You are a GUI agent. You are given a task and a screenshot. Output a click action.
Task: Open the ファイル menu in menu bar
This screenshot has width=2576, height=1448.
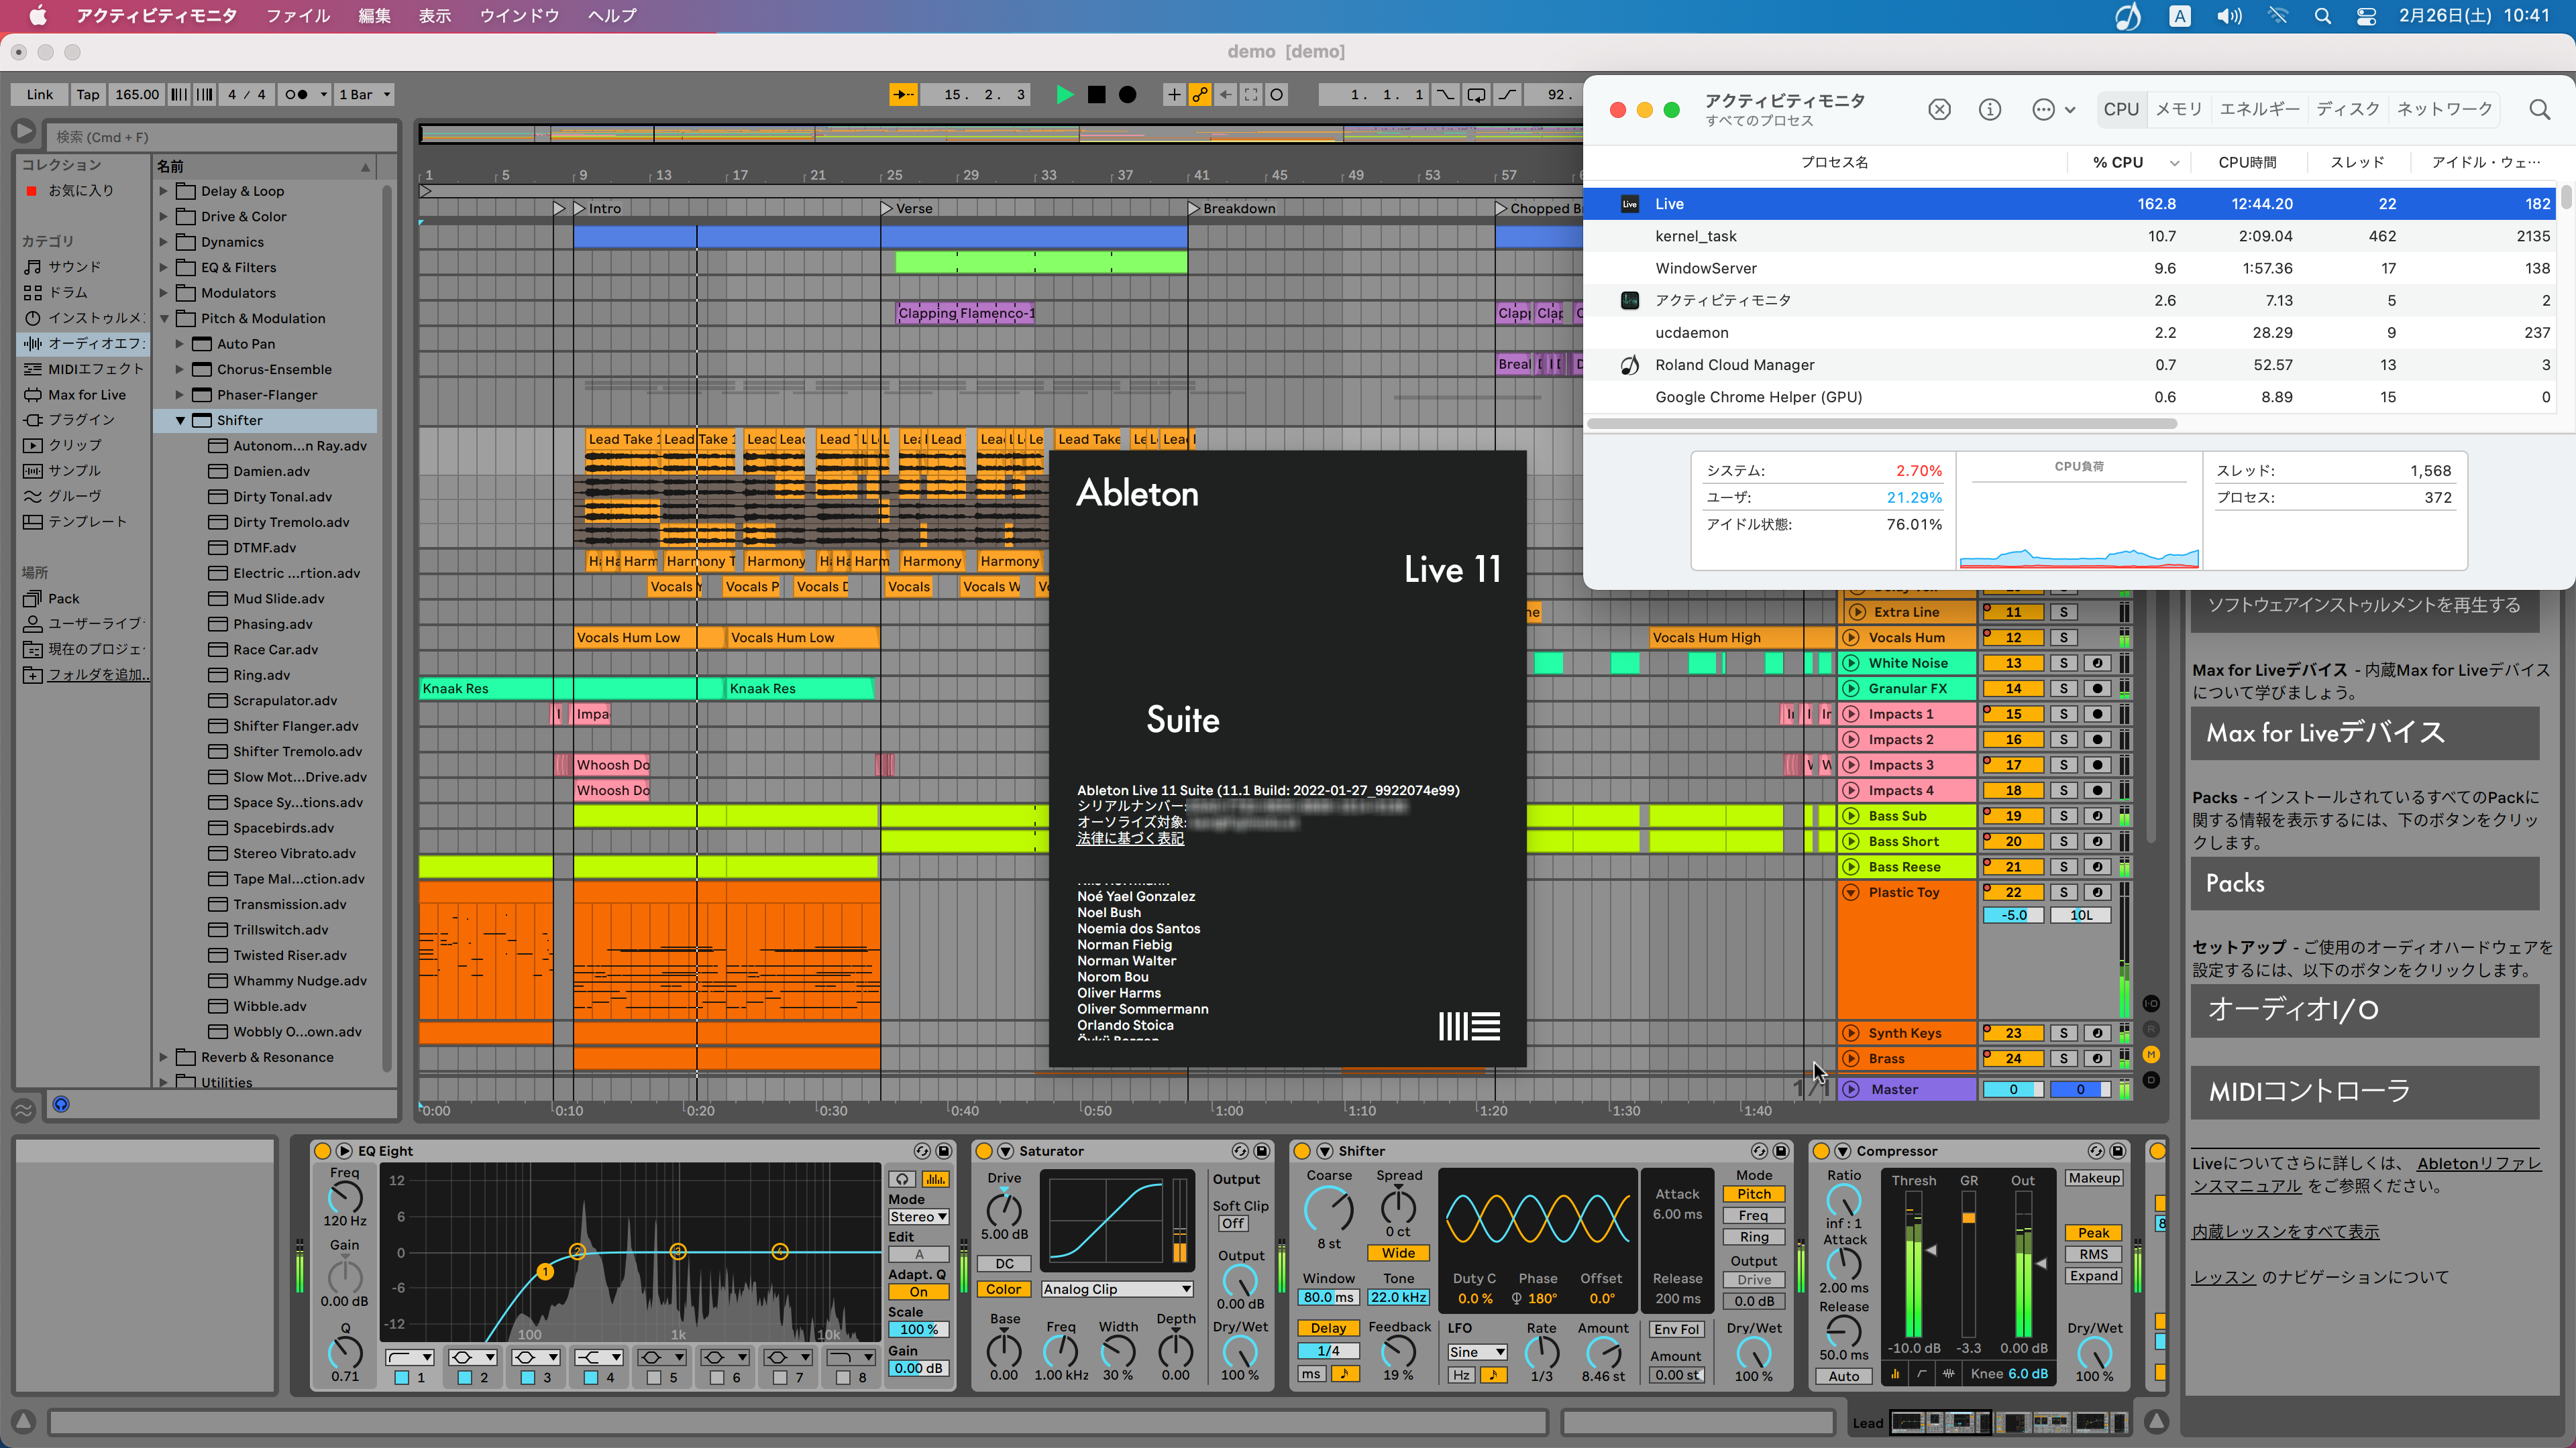297,15
